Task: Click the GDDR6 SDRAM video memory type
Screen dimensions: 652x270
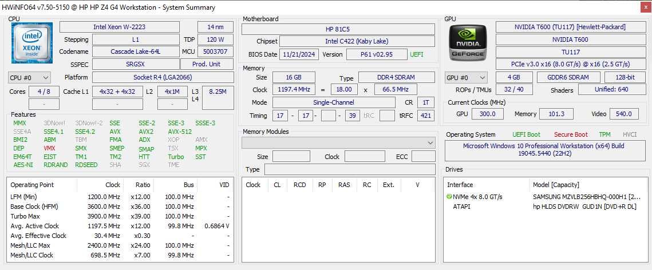Action: pos(568,77)
